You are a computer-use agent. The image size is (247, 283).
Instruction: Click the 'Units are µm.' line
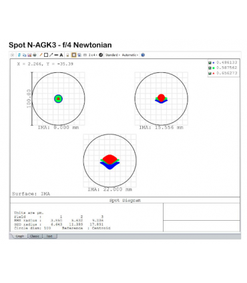[x=29, y=213]
